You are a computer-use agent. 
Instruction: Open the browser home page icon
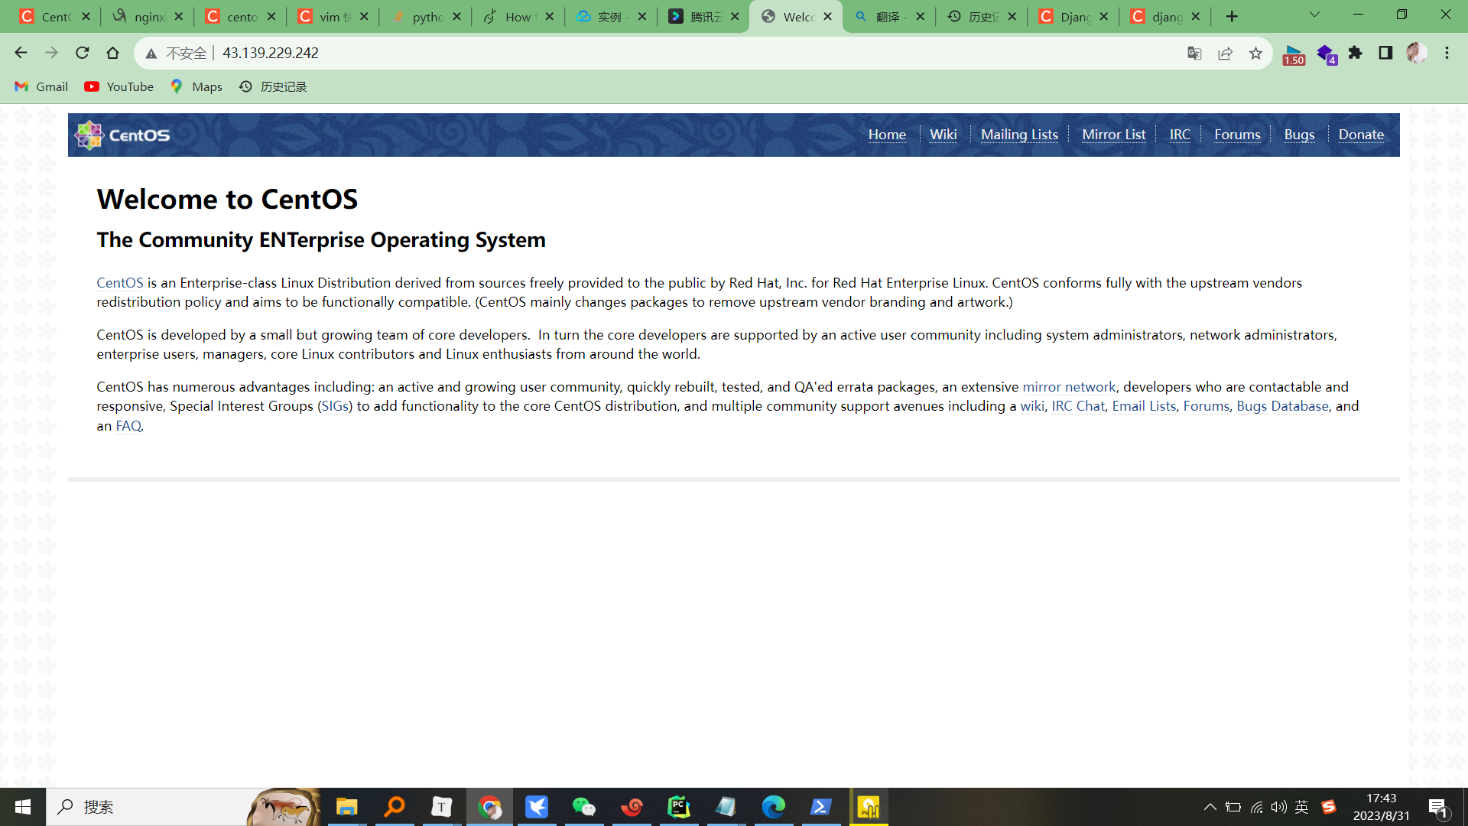pyautogui.click(x=112, y=53)
